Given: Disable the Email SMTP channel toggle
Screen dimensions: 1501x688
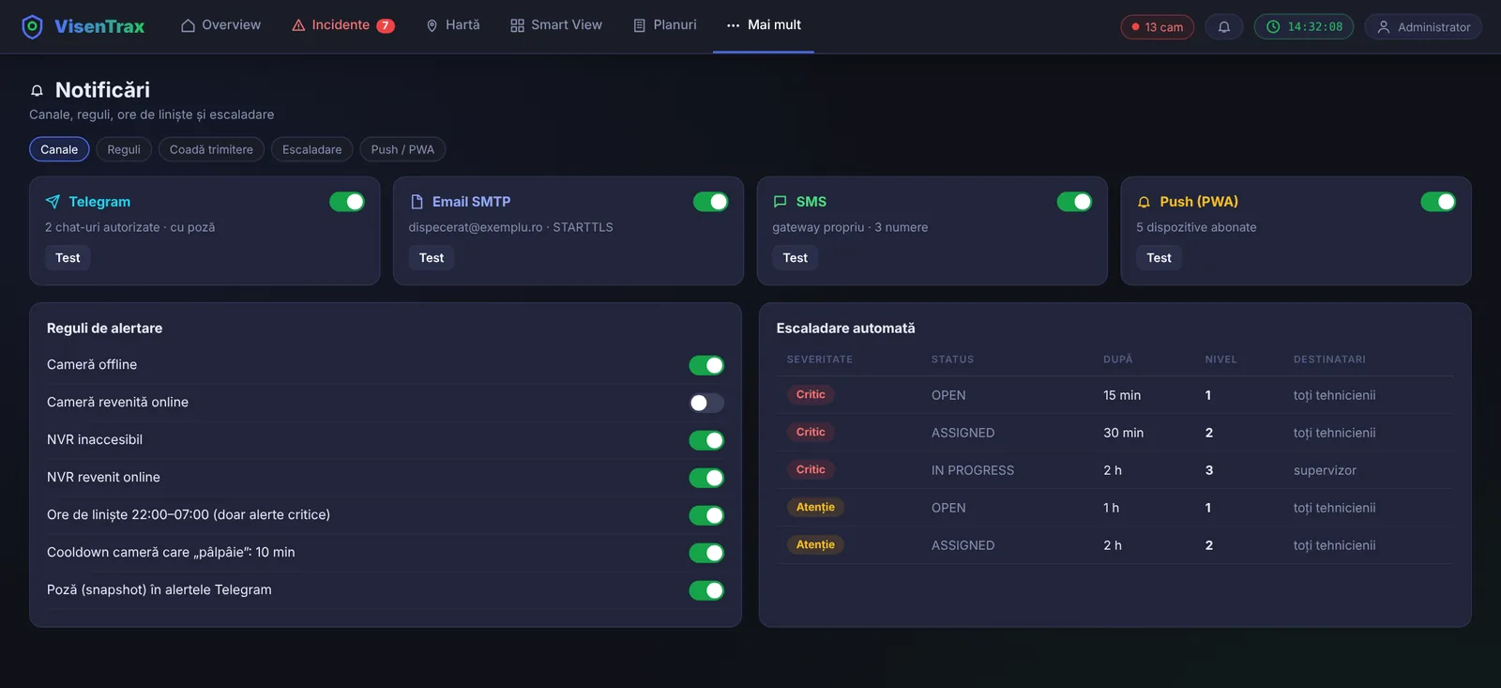Looking at the screenshot, I should [711, 202].
